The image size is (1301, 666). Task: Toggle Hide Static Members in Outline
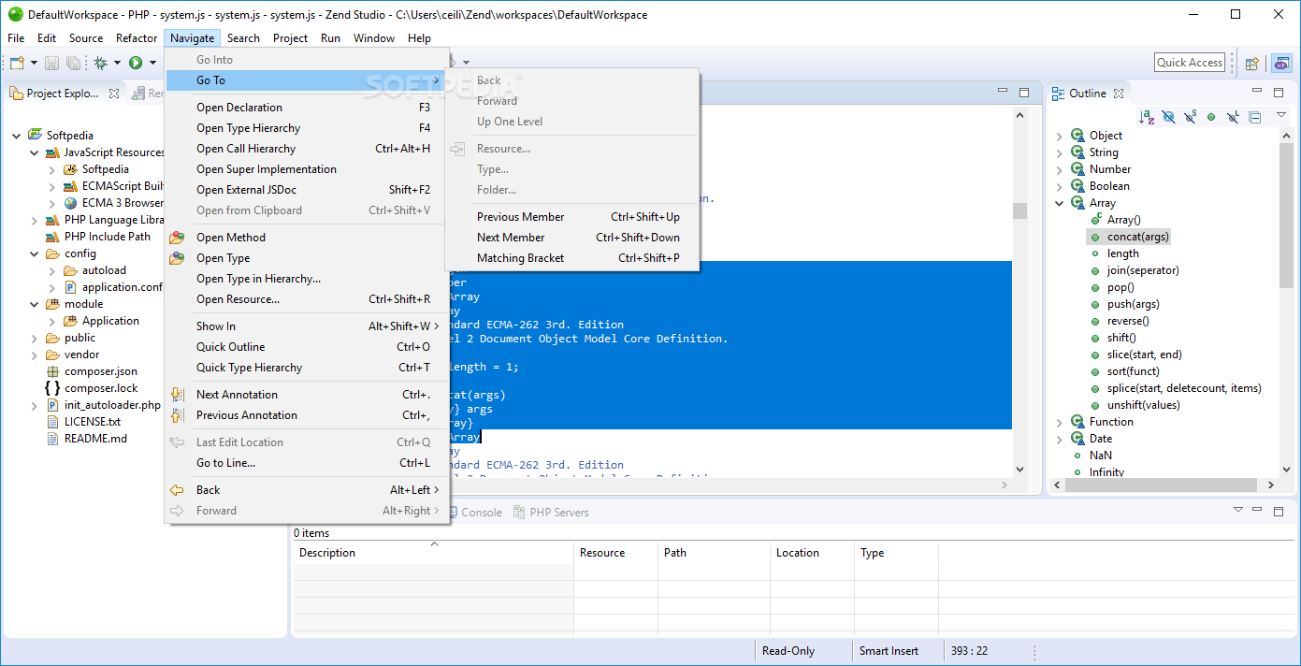point(1191,117)
